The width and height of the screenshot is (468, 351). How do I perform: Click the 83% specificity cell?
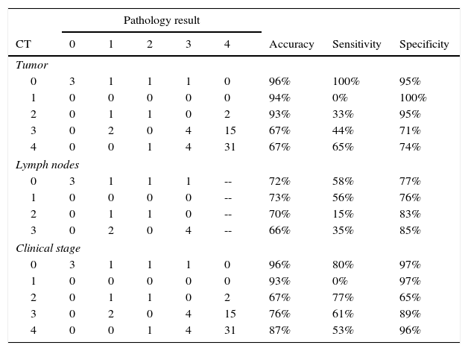[x=410, y=215]
